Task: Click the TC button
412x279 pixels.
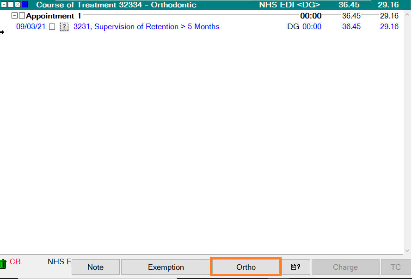Action: tap(395, 267)
